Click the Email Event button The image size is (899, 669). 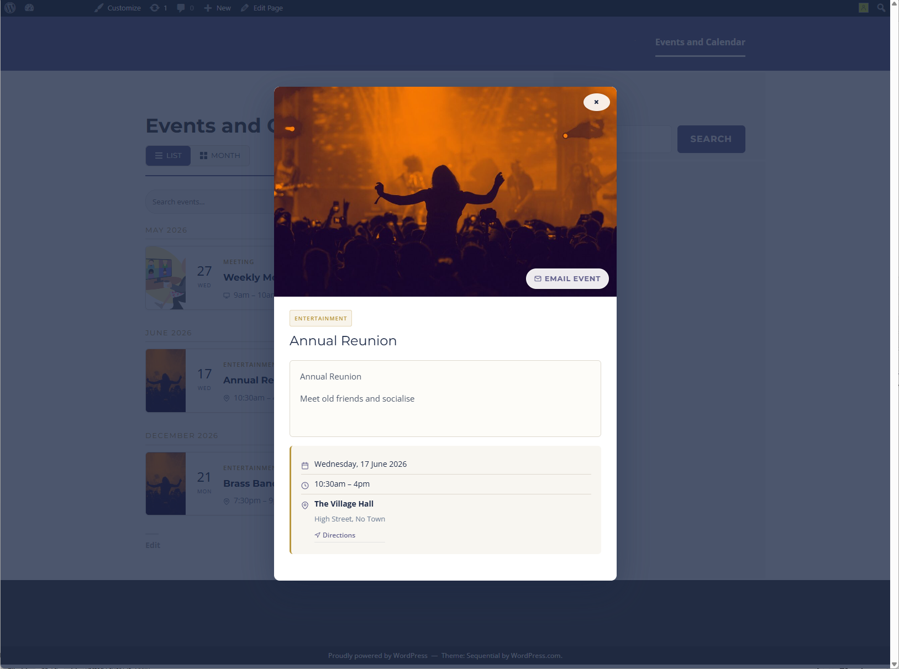pos(567,278)
